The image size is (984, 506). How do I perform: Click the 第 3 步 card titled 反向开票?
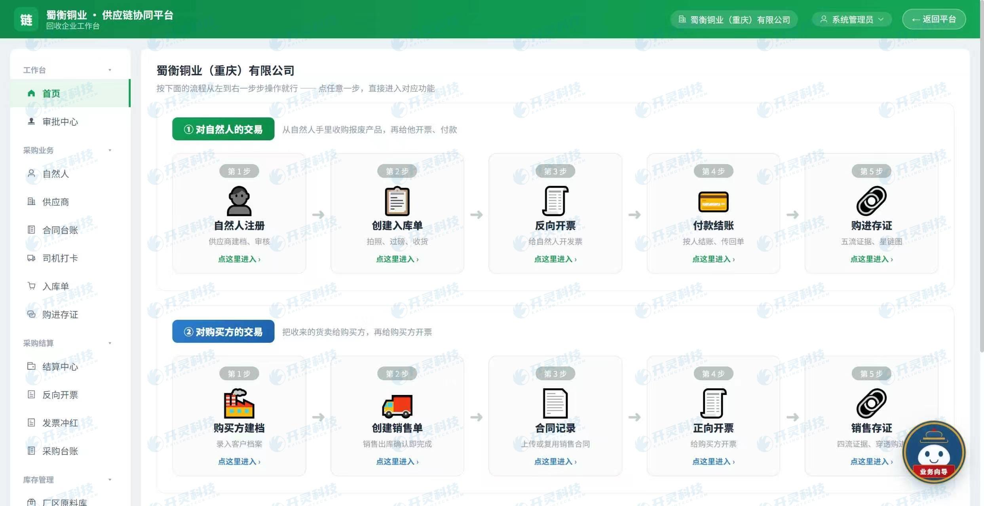coord(555,213)
